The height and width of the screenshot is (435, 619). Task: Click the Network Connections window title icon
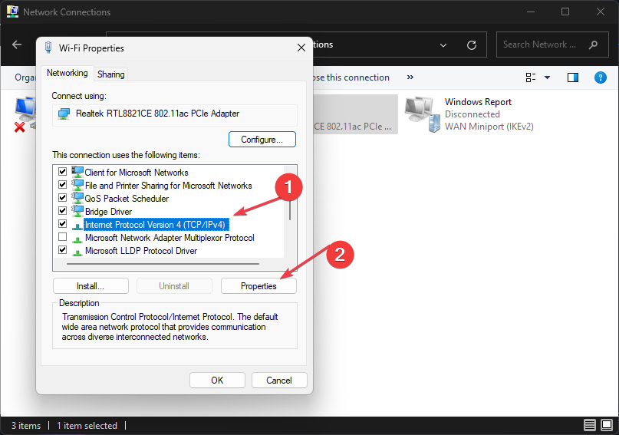pos(12,12)
